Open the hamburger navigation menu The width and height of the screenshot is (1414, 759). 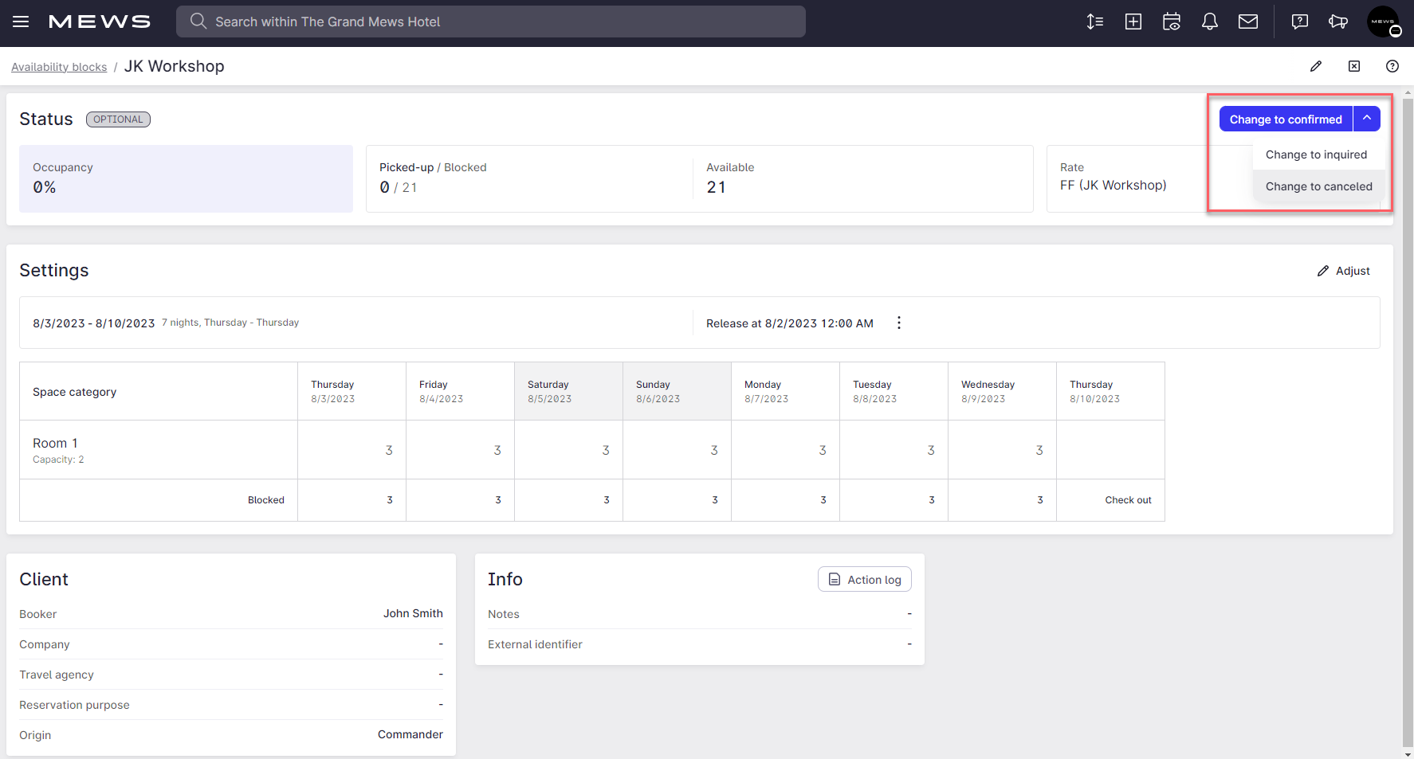[x=21, y=22]
